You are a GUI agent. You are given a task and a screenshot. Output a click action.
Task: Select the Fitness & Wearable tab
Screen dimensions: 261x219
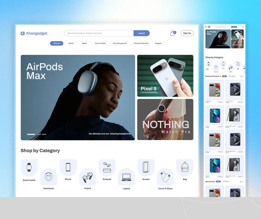click(141, 43)
